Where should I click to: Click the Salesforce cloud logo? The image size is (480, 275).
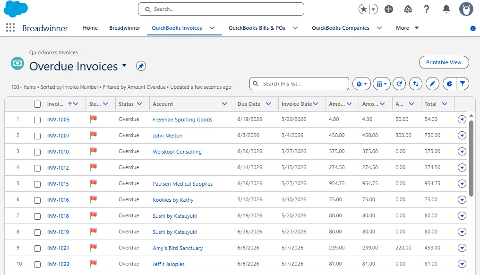16,9
